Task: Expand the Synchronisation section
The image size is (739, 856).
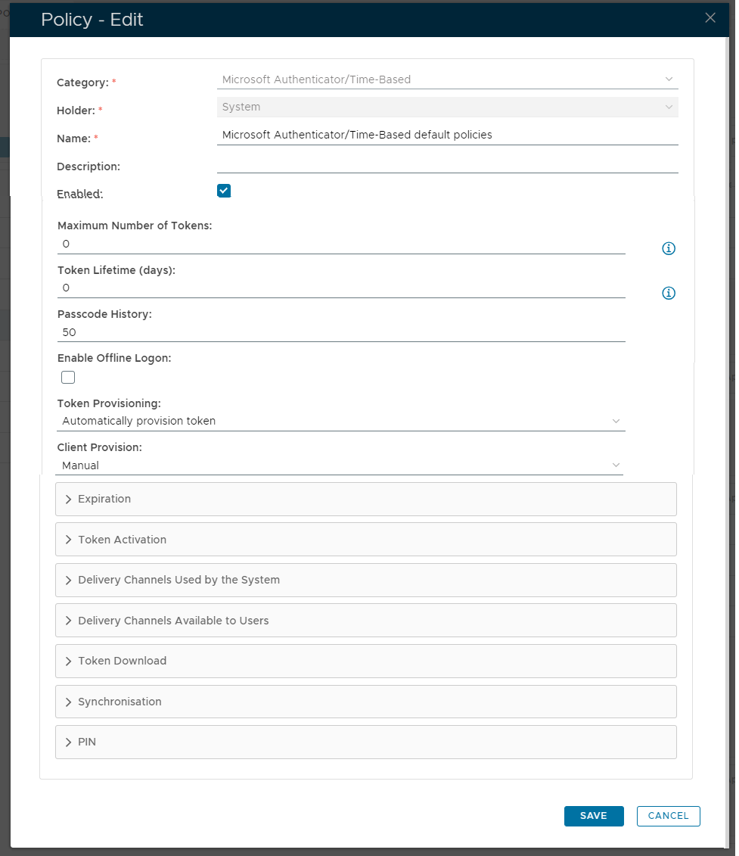Action: (365, 702)
